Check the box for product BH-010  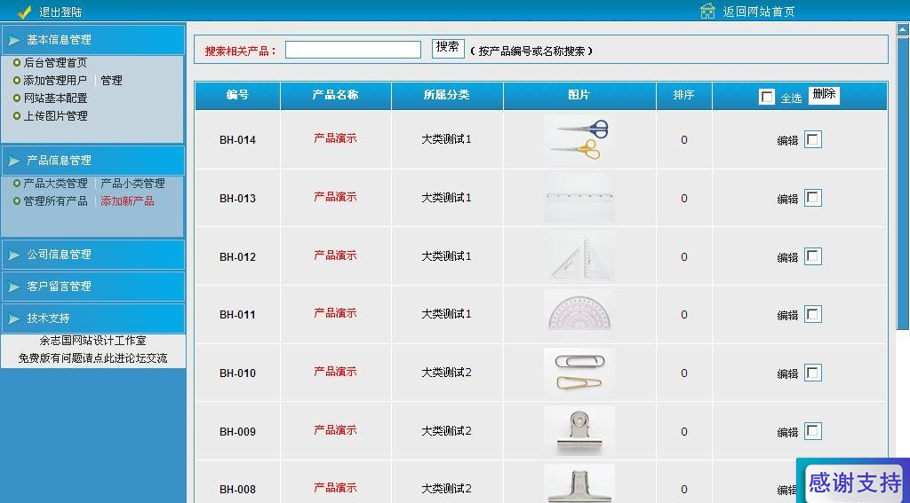coord(812,373)
